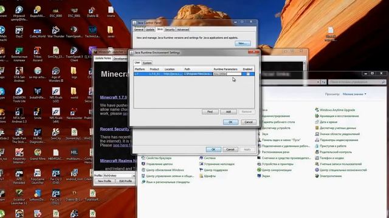Open Шрифты item in Control Panel
The width and height of the screenshot is (389, 218).
tap(207, 176)
